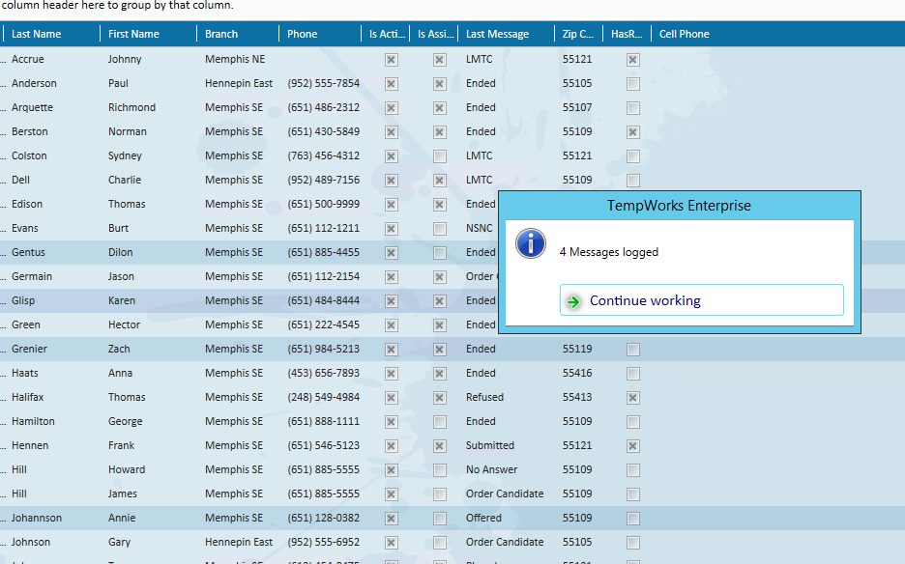This screenshot has height=564, width=905.
Task: Click phone '(453) 656-7893'
Action: click(323, 373)
